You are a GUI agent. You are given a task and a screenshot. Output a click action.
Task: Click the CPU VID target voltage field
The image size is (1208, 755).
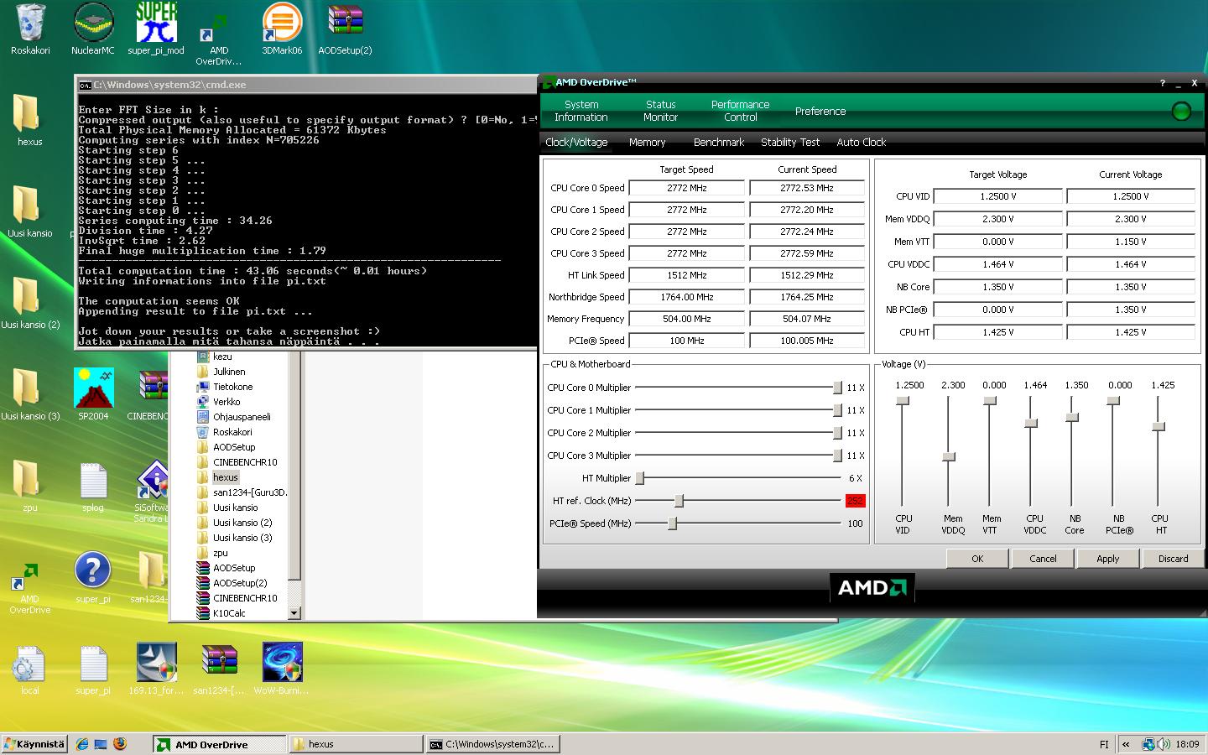click(x=998, y=196)
